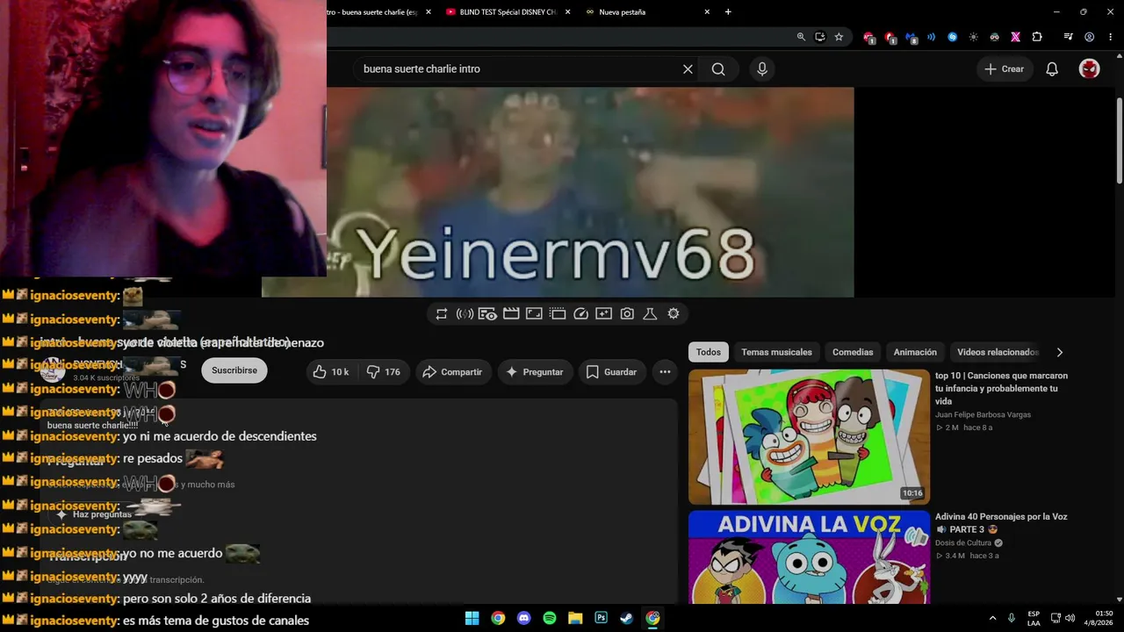Open the Windows Start menu
This screenshot has height=632, width=1124.
click(x=472, y=618)
